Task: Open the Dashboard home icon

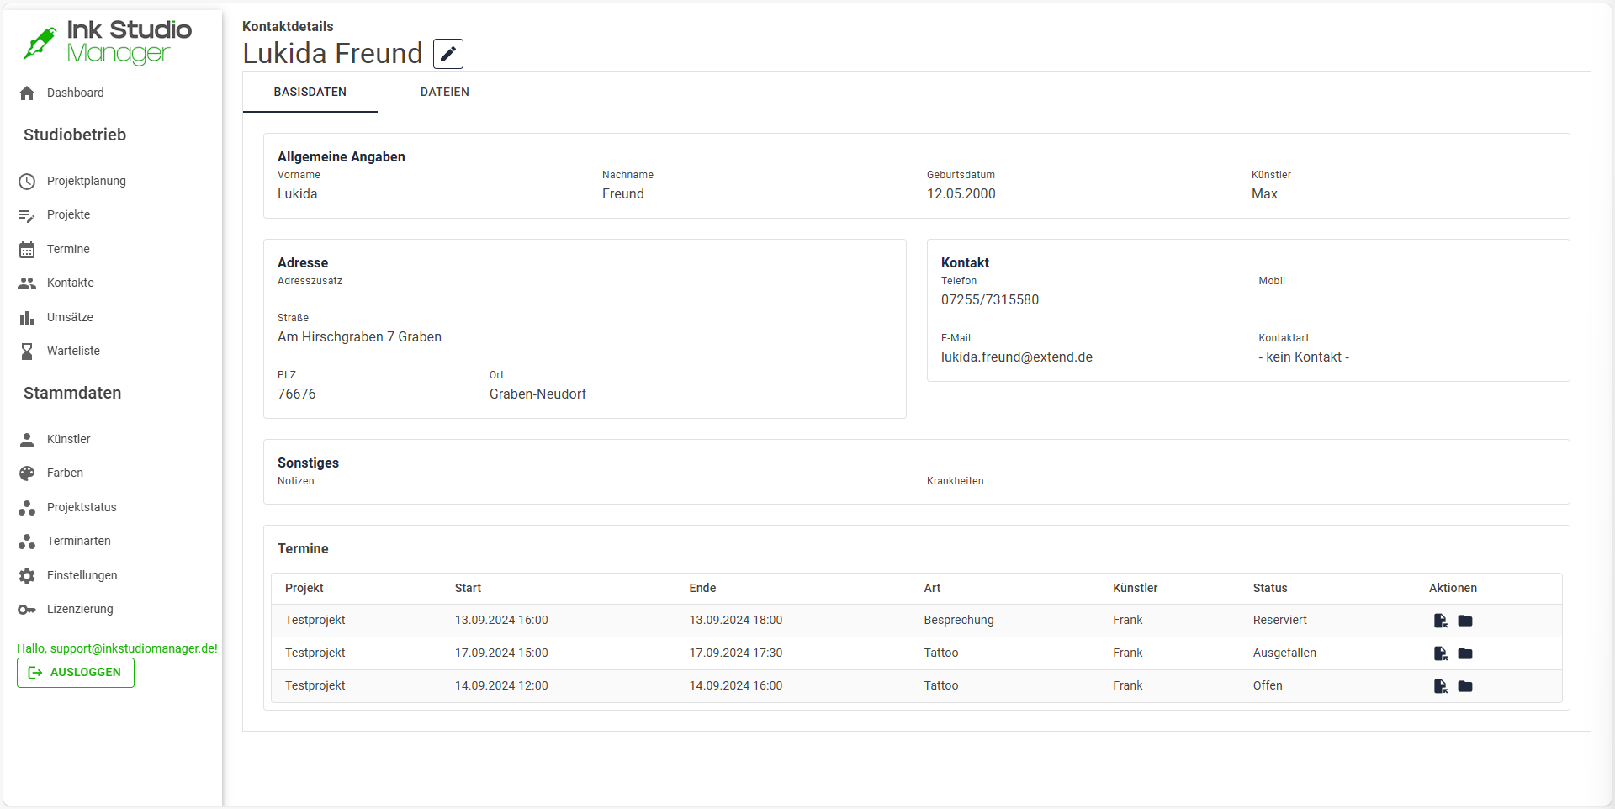Action: (x=27, y=93)
